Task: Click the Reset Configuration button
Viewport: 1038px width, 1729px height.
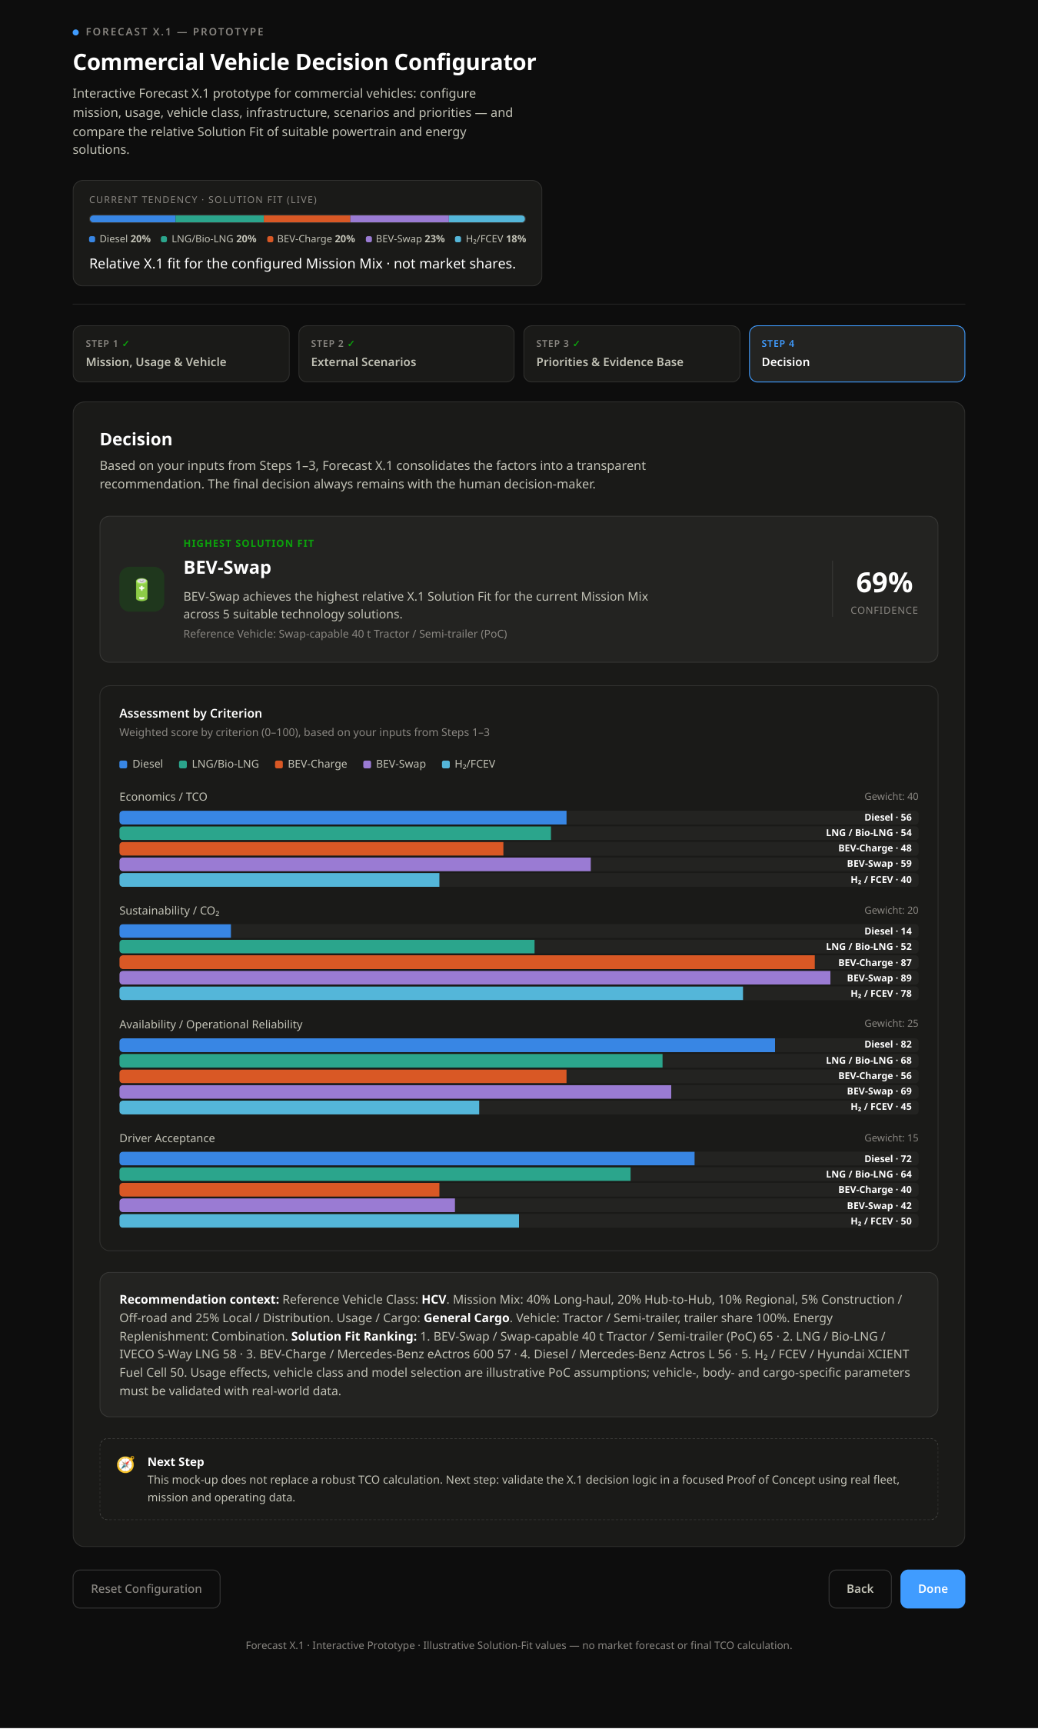Action: 146,1589
